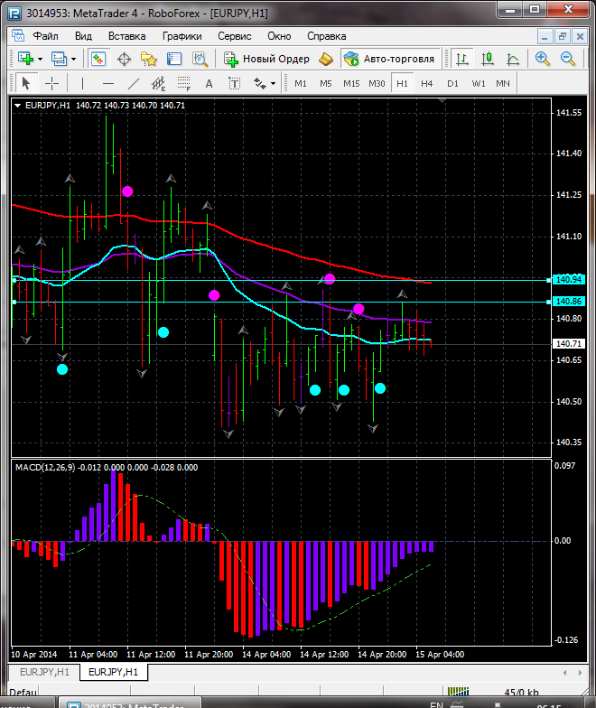Switch chart to candlestick mode
The width and height of the screenshot is (596, 708).
[x=488, y=59]
